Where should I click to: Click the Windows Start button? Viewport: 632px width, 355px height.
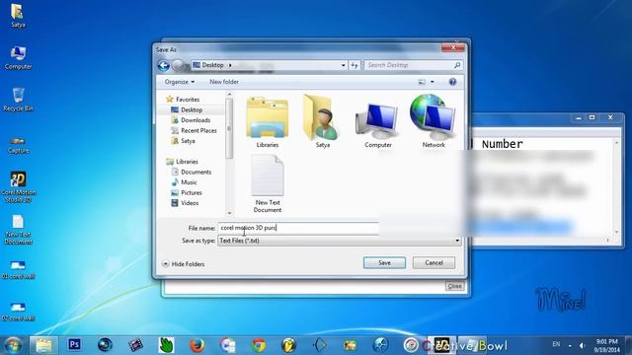pyautogui.click(x=13, y=345)
